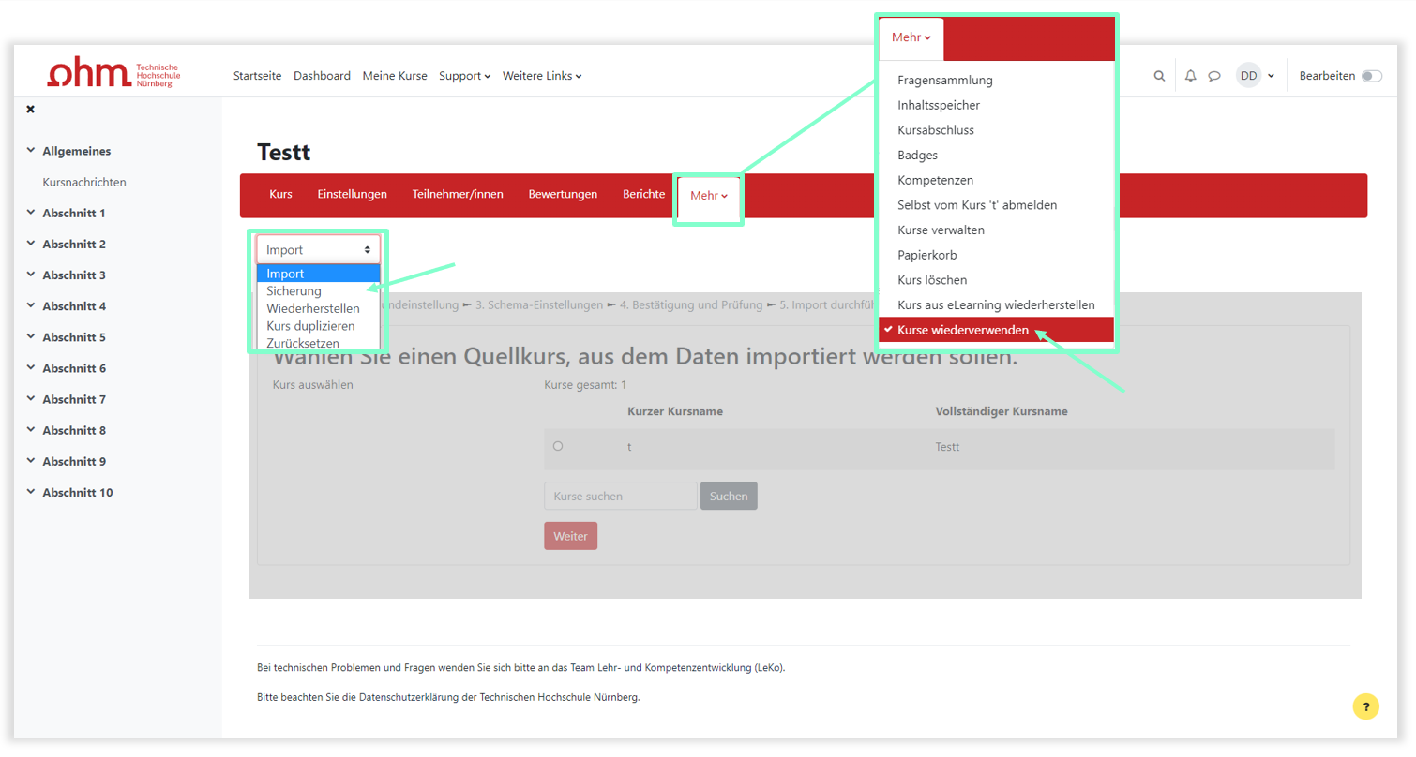
Task: Open the Support dropdown menu
Action: pyautogui.click(x=464, y=76)
